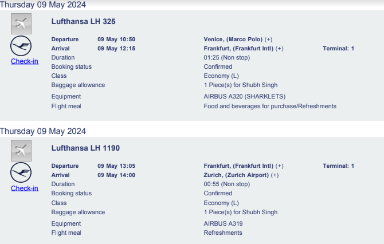The image size is (384, 244).
Task: Open Check-in link for flight LH 325
Action: coord(25,61)
